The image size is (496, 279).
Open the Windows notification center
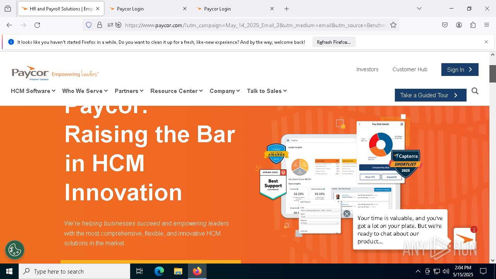pos(483,271)
